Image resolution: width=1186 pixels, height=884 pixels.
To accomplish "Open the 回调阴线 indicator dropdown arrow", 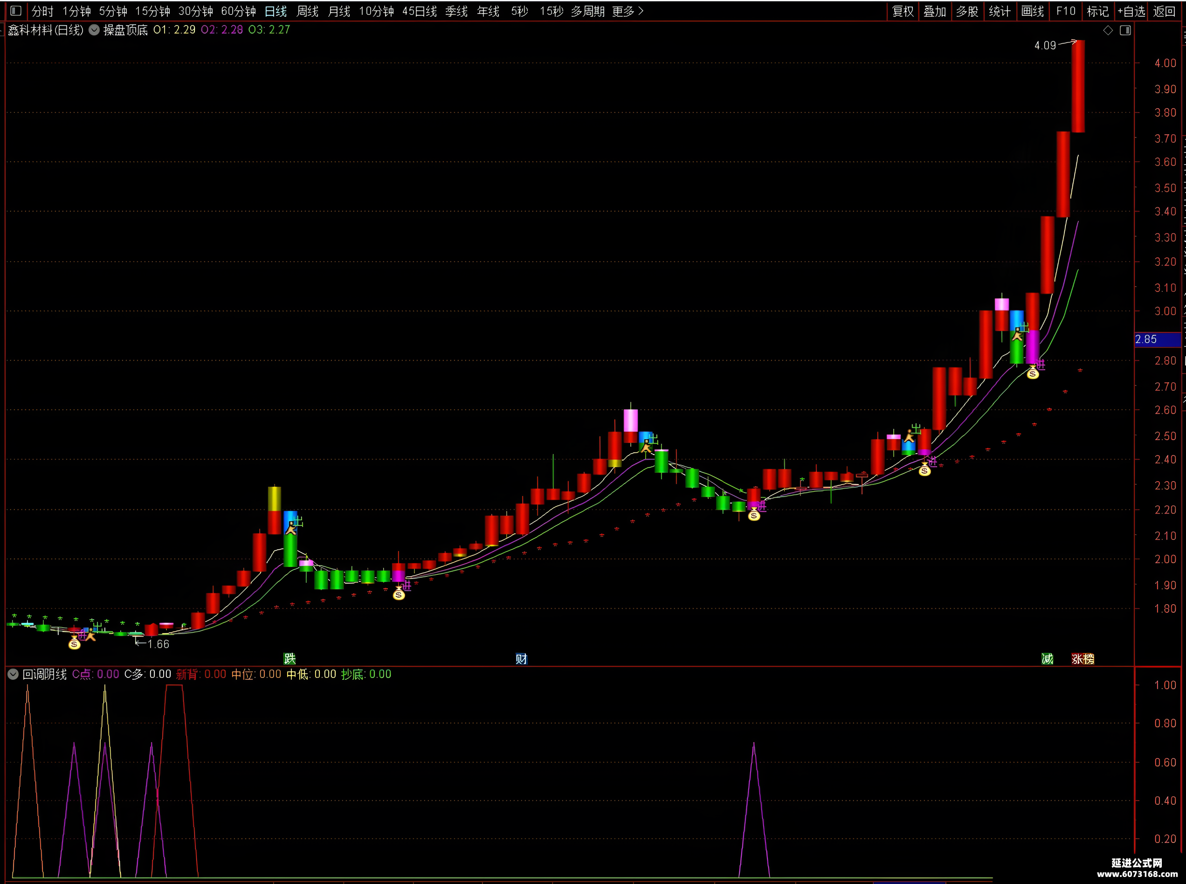I will (x=14, y=674).
